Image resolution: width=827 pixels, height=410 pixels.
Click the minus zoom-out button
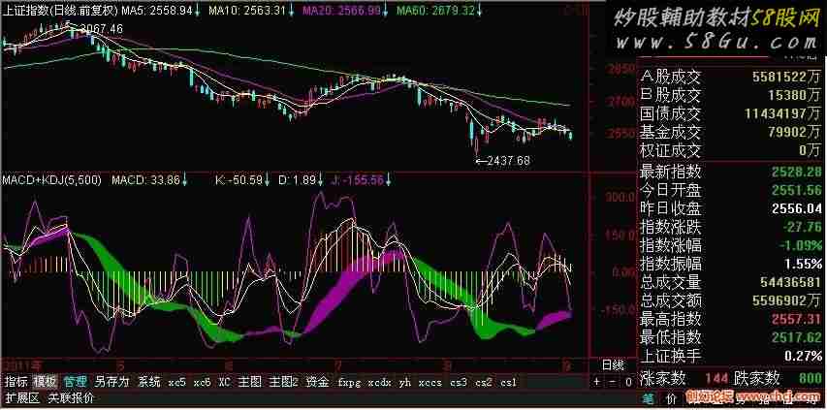point(612,382)
